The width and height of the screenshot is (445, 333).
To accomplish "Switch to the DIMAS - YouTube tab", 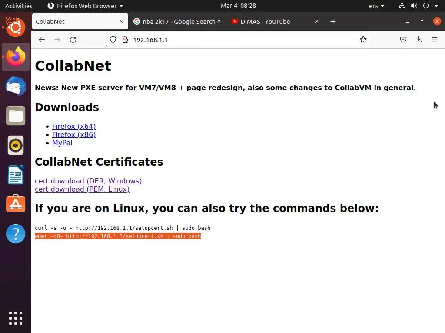I will pyautogui.click(x=275, y=22).
